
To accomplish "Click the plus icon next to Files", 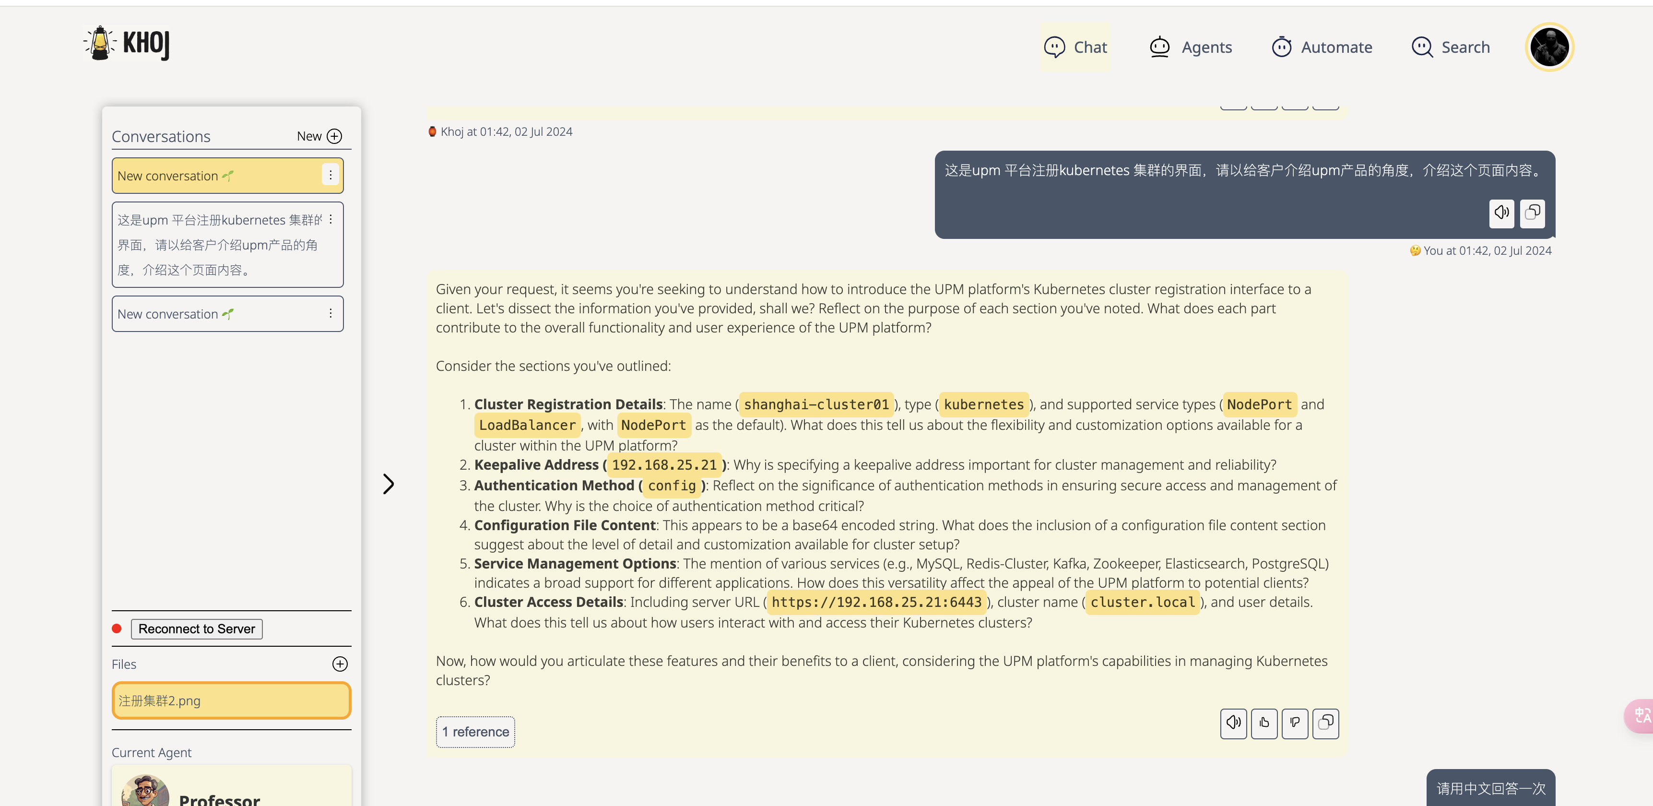I will pos(340,664).
